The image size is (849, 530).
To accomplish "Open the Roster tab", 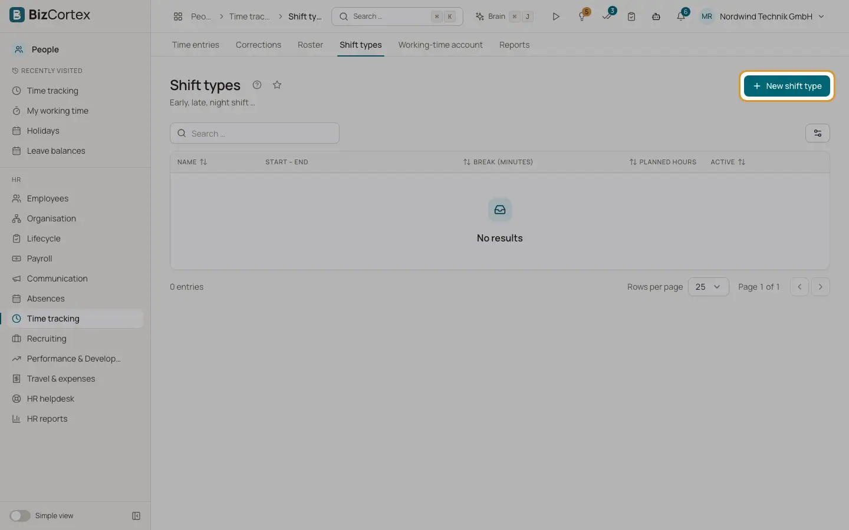I will click(310, 45).
